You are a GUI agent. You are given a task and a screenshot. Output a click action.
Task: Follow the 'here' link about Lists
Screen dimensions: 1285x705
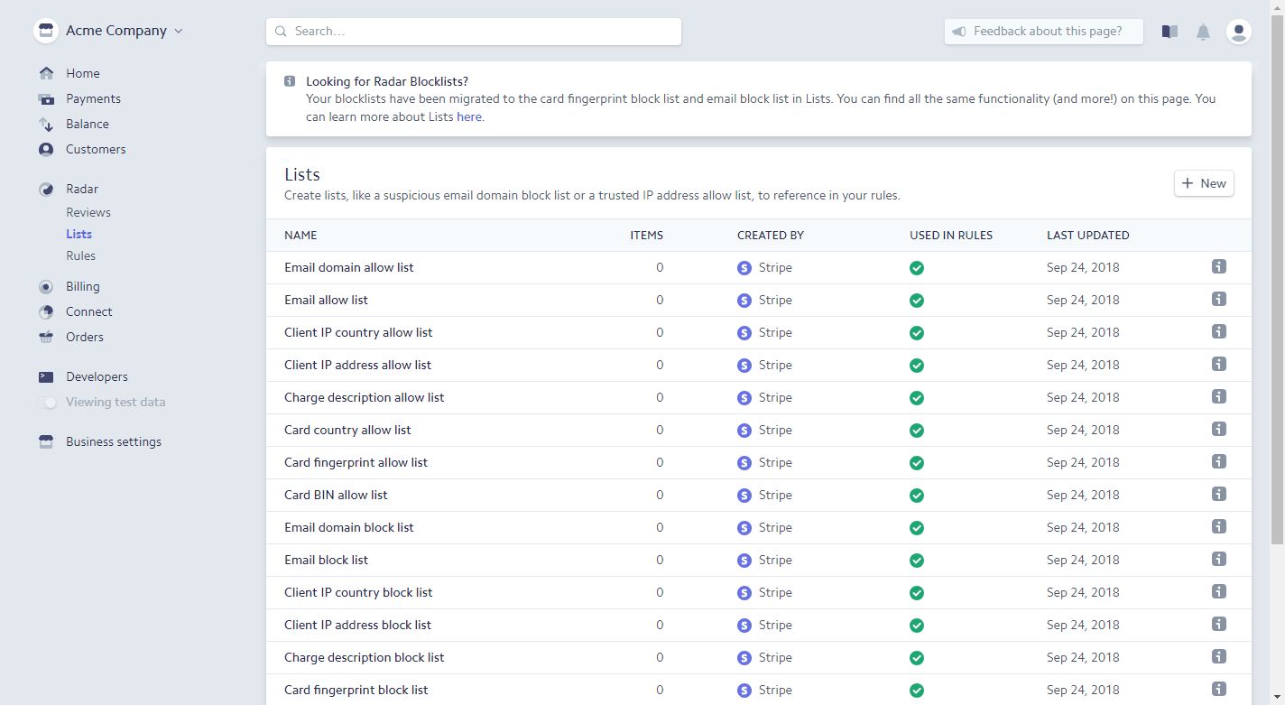[x=469, y=116]
